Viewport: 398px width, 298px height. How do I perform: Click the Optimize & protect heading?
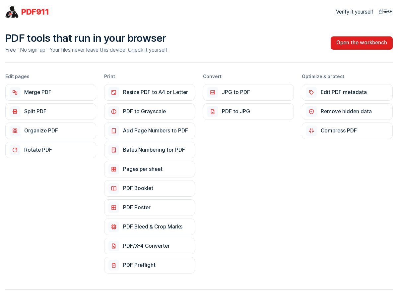323,76
